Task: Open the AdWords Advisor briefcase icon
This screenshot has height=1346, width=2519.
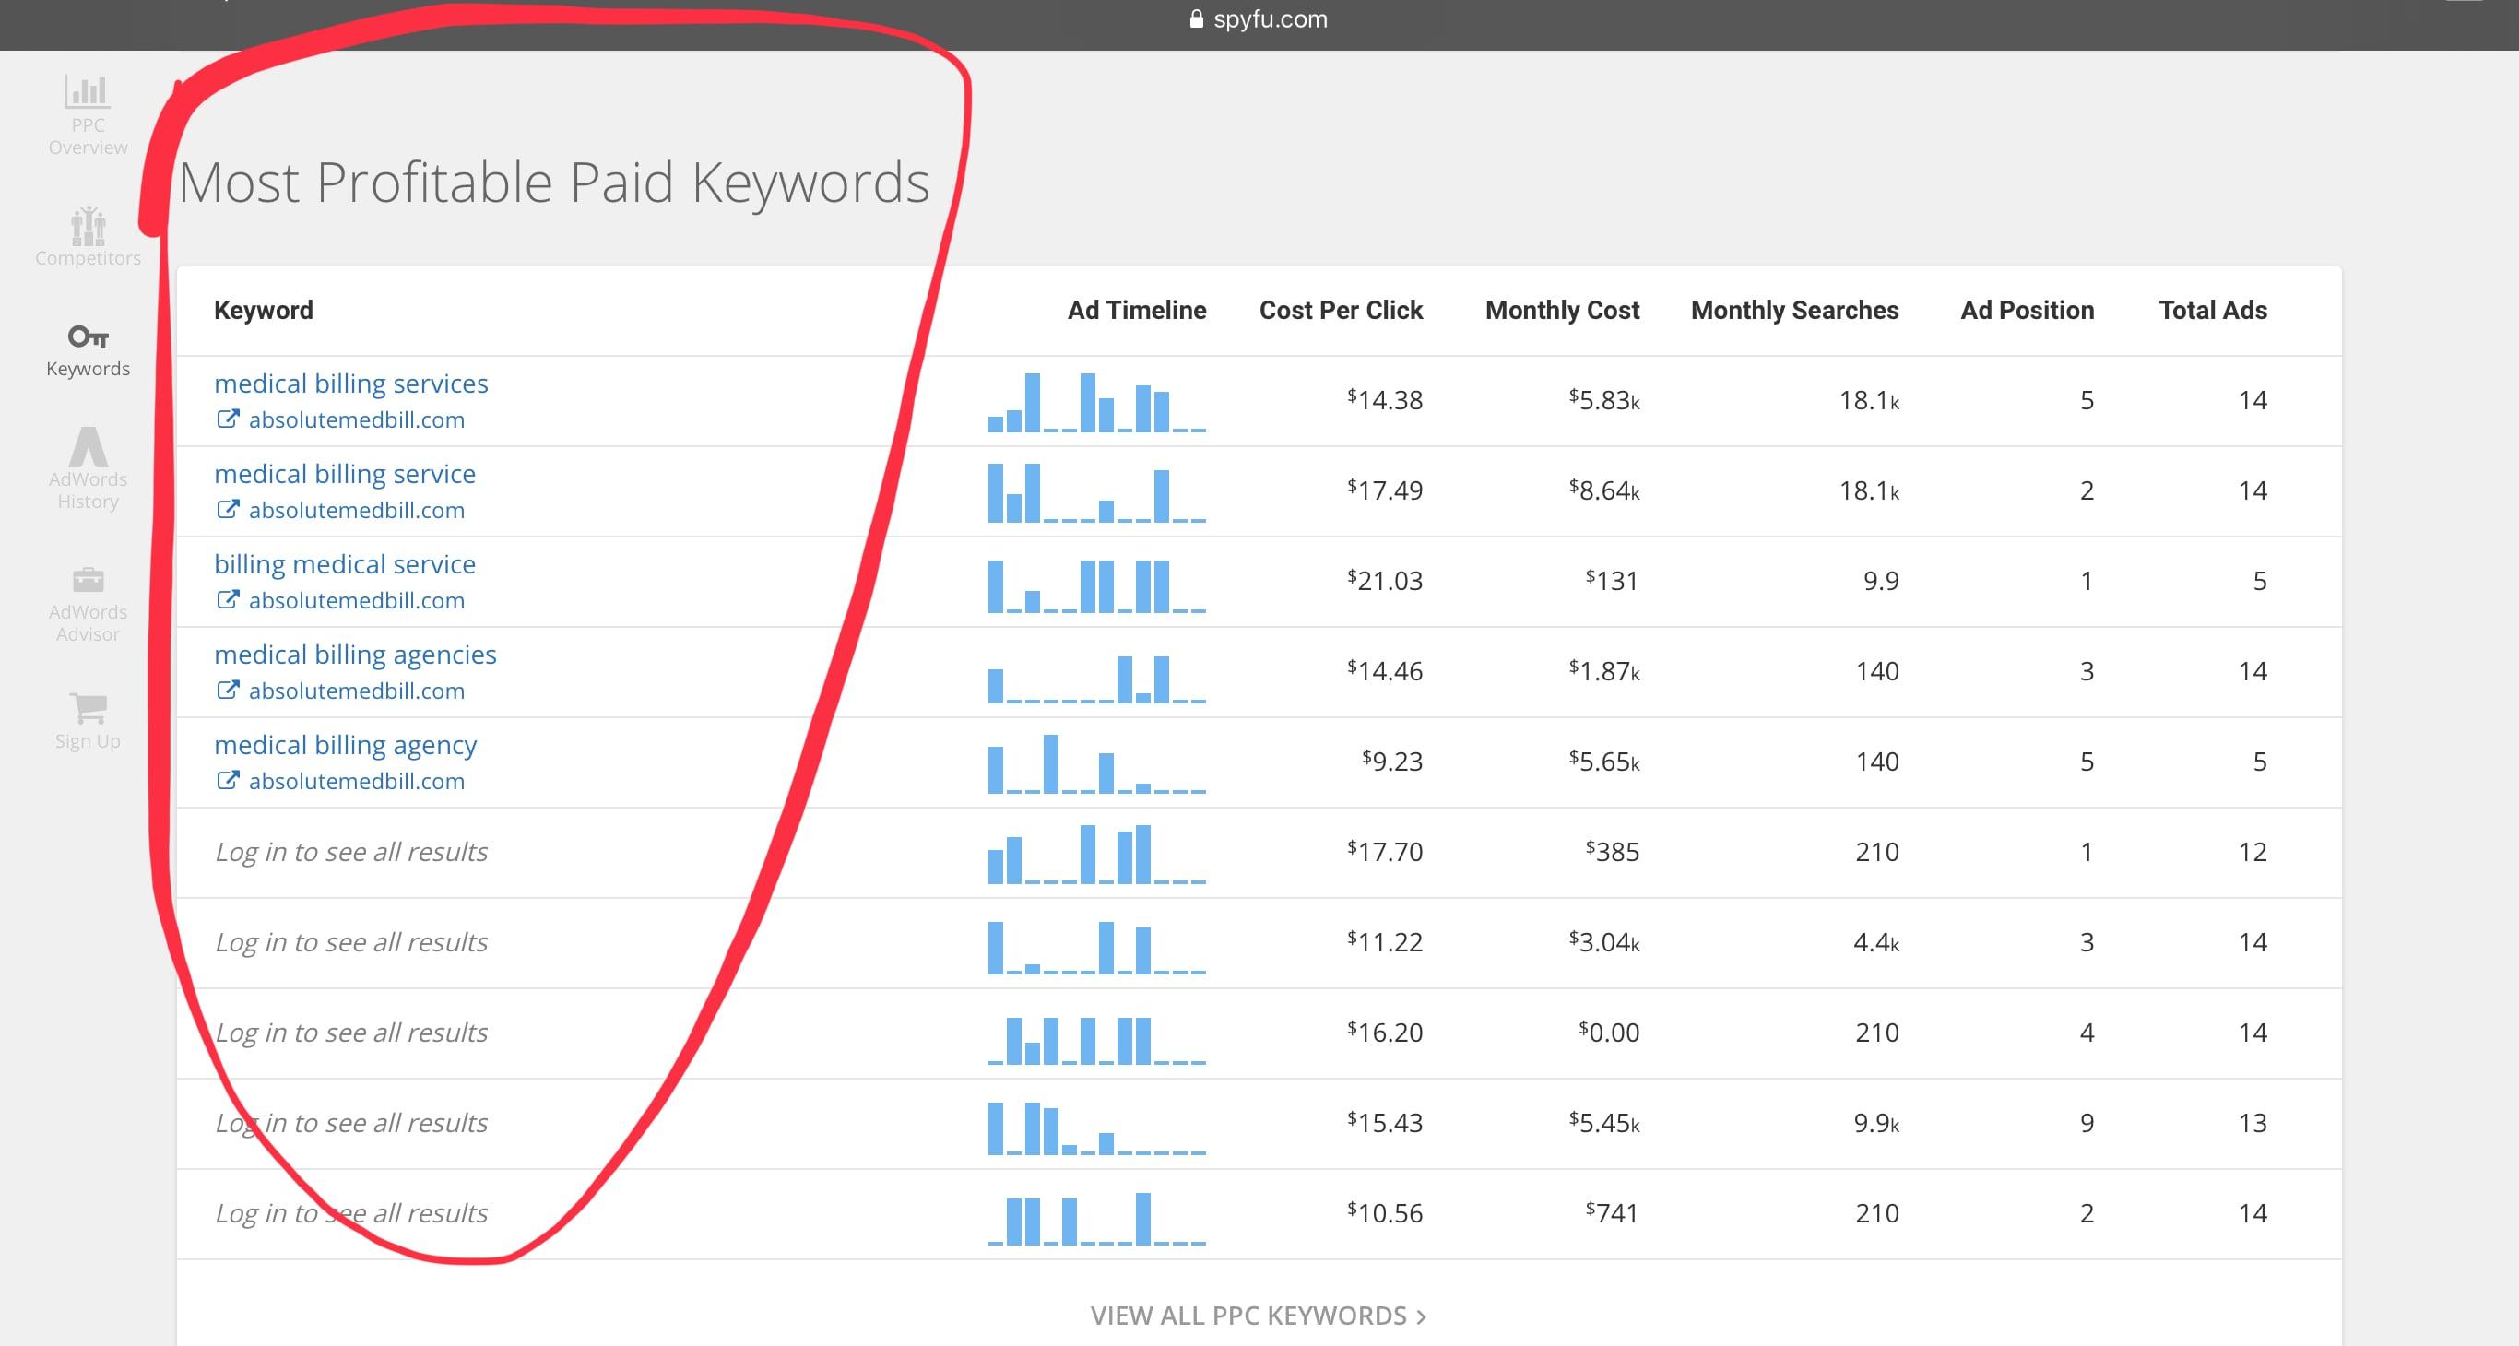Action: coord(88,580)
